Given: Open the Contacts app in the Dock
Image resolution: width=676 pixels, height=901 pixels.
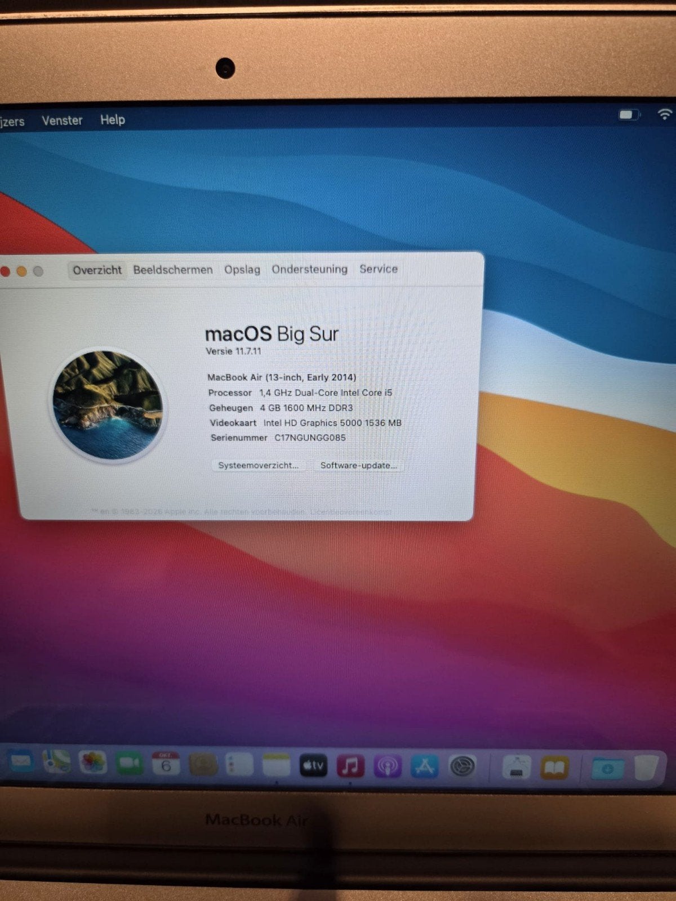Looking at the screenshot, I should pyautogui.click(x=203, y=765).
